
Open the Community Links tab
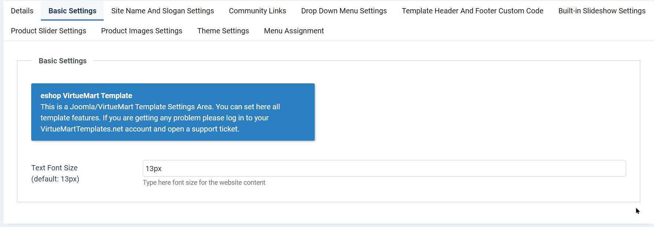[257, 11]
